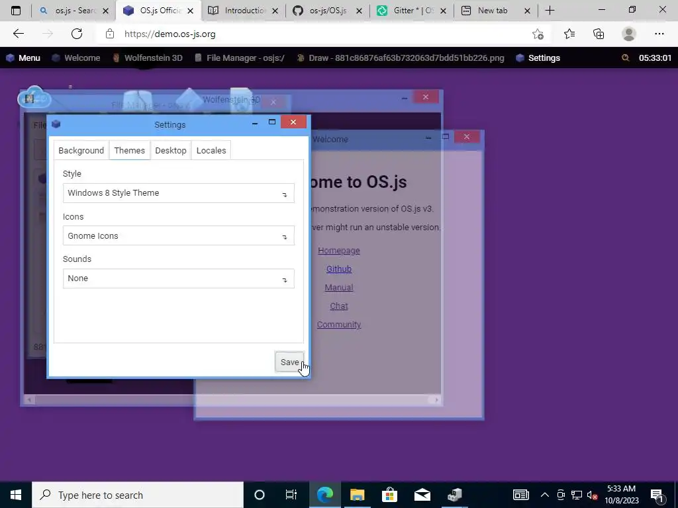
Task: Activate Wolfenstein 3D in the panel
Action: (148, 58)
